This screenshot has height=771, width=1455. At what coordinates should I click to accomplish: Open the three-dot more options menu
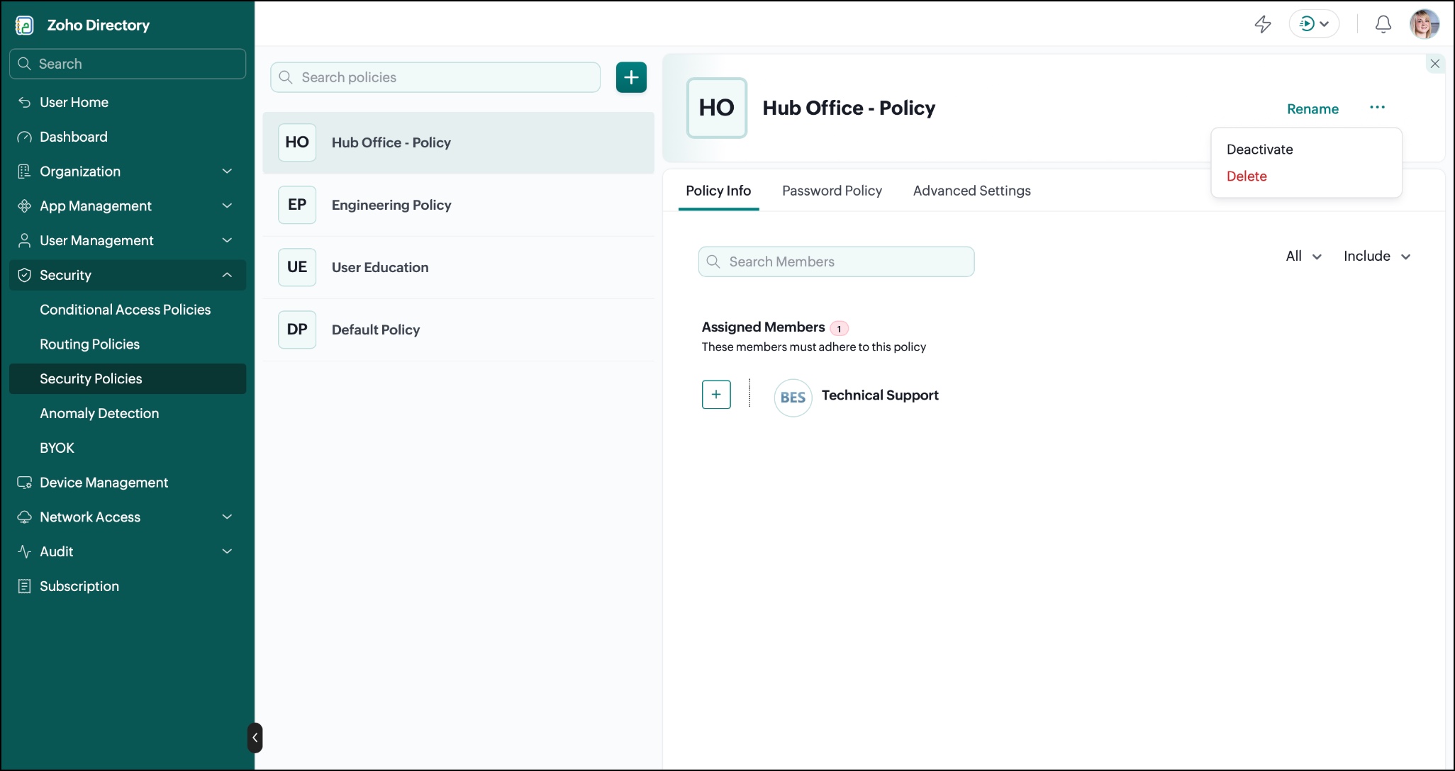coord(1377,107)
